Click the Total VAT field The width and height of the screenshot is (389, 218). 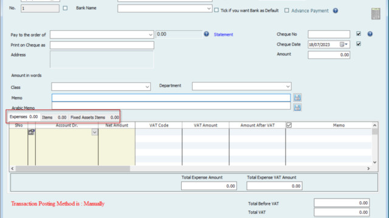tap(342, 212)
